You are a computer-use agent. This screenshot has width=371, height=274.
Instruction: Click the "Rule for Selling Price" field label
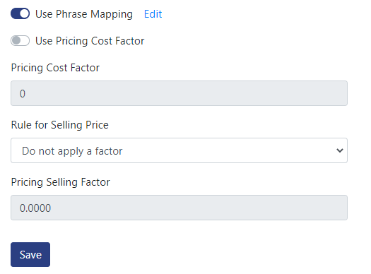tap(59, 125)
